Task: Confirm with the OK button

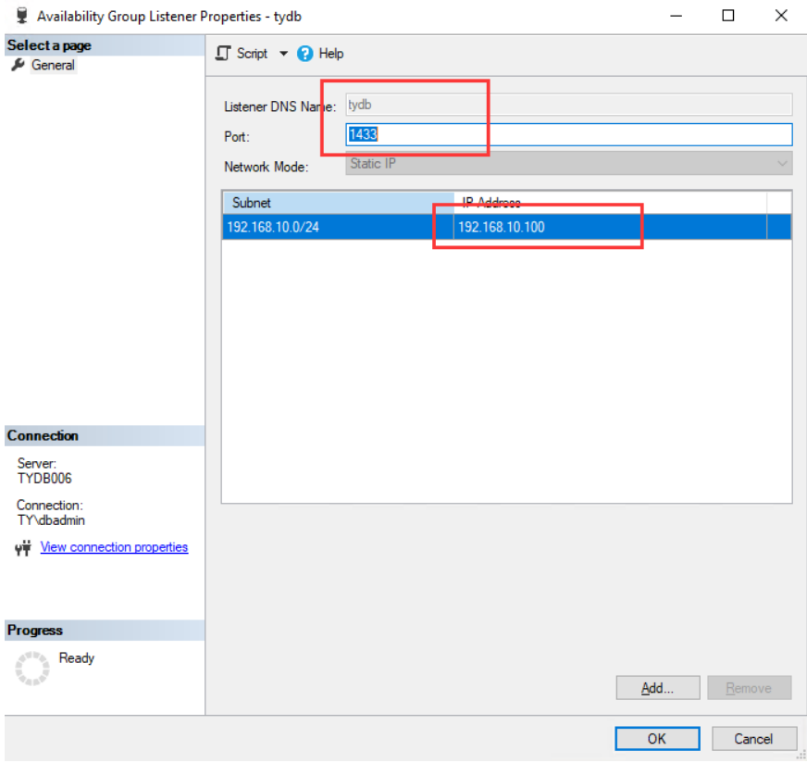Action: (657, 739)
